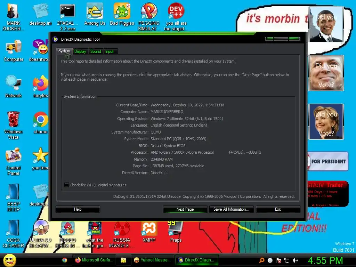Open the Among Us shortcut
The image size is (356, 267).
pyautogui.click(x=95, y=14)
